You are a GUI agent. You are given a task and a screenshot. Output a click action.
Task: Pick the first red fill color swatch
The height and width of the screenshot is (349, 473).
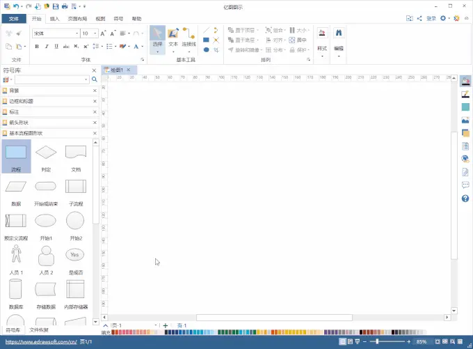coord(113,332)
